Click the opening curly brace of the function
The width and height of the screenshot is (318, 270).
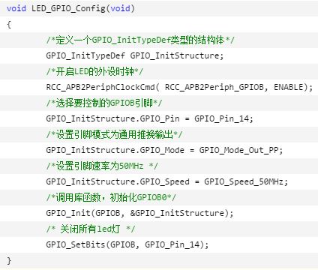(9, 25)
